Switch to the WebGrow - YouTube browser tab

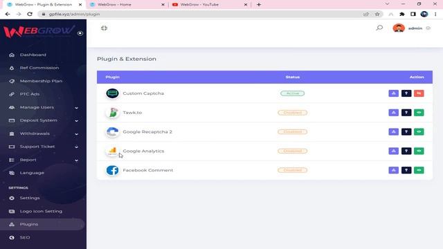(210, 5)
